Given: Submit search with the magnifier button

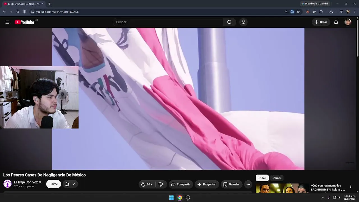Looking at the screenshot, I should [x=229, y=22].
